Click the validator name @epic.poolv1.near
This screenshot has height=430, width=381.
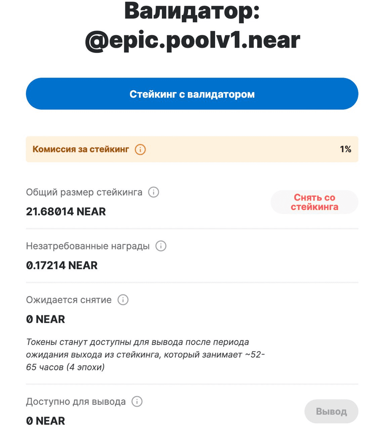pyautogui.click(x=193, y=41)
